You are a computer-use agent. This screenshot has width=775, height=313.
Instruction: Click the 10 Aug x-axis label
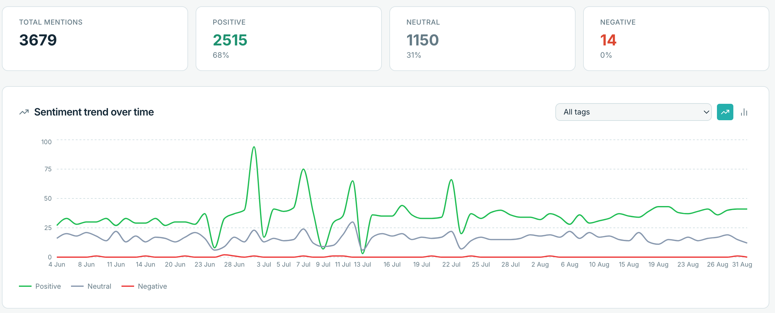pos(599,264)
